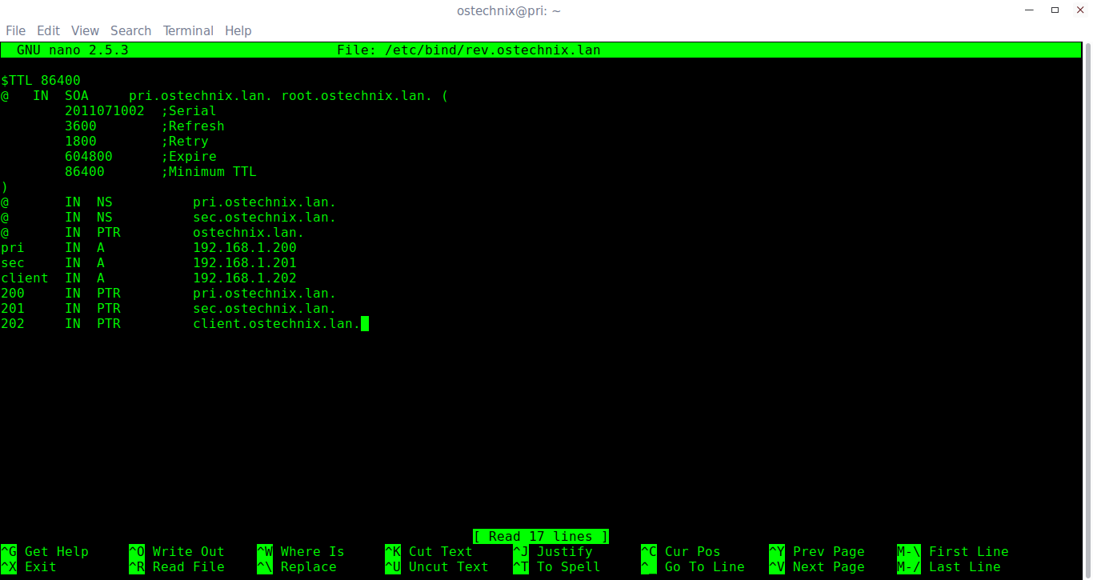
Task: Click the ^K Cut Text shortcut label
Action: point(429,552)
